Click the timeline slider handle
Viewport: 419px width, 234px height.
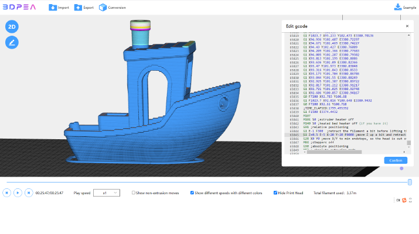click(410, 183)
